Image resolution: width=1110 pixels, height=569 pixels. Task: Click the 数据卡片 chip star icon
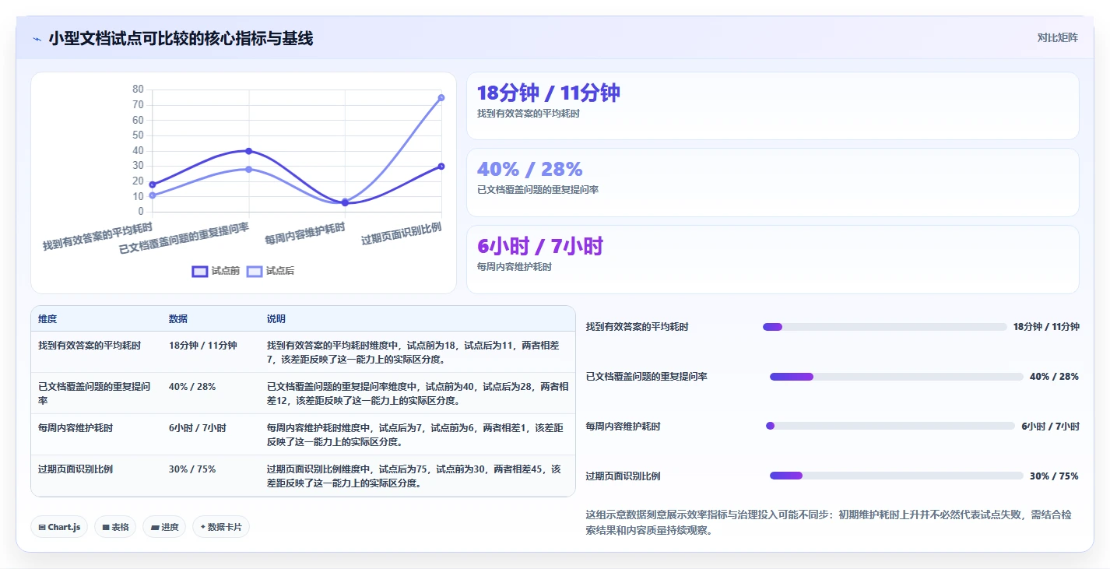(203, 527)
